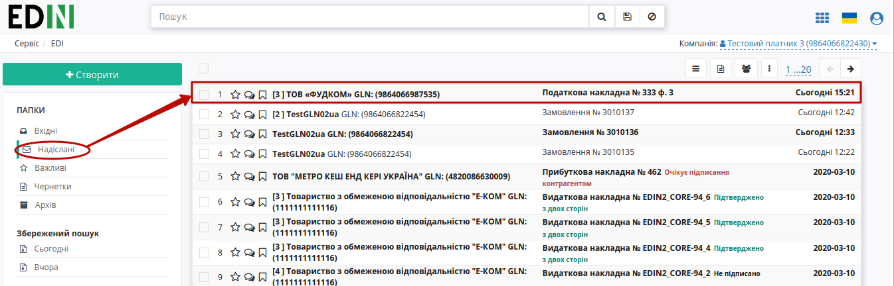
Task: Open the apps grid menu
Action: tap(822, 18)
